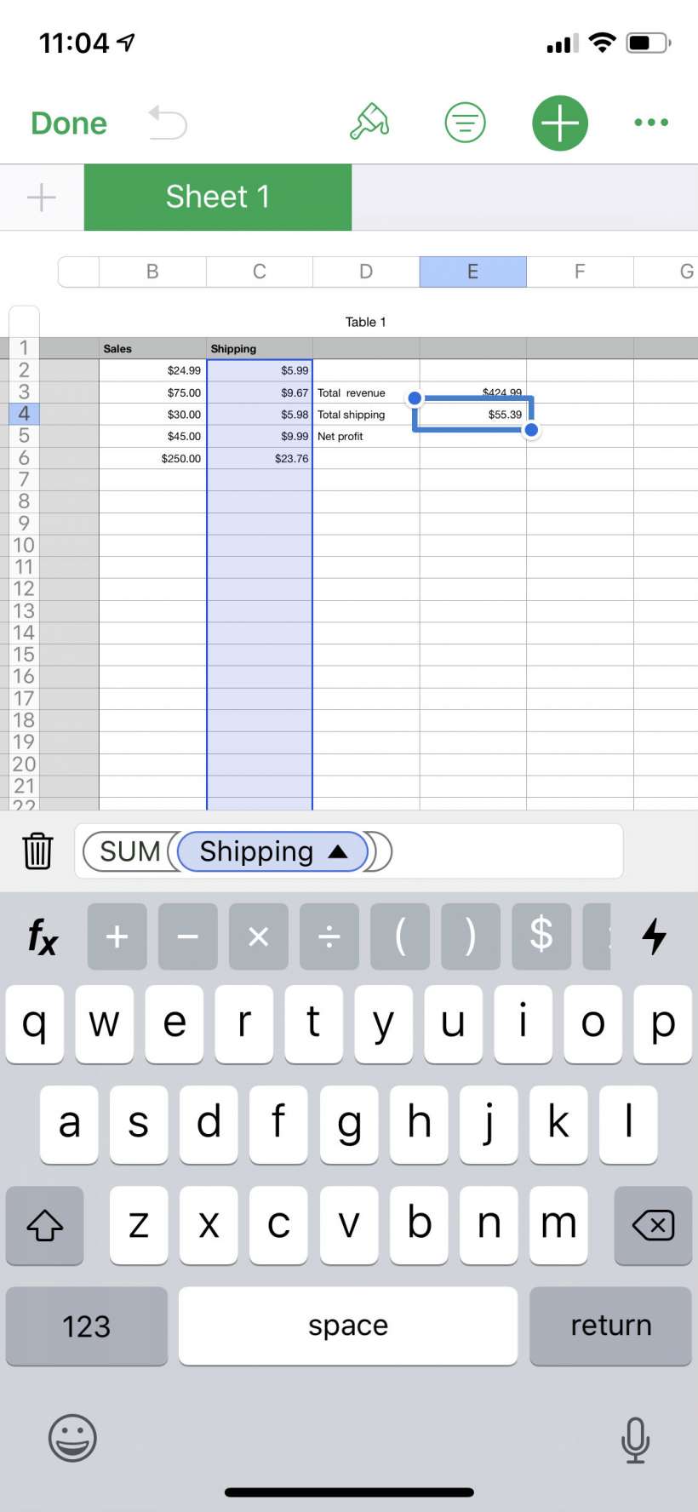Viewport: 698px width, 1512px height.
Task: Select the Sheet 1 tab
Action: pos(218,197)
